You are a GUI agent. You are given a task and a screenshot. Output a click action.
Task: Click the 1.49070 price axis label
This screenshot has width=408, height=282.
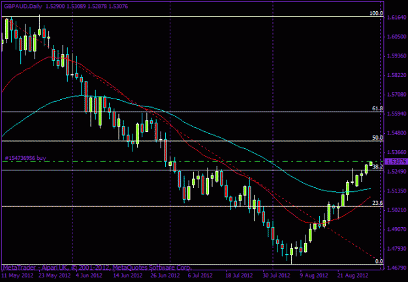pyautogui.click(x=396, y=229)
